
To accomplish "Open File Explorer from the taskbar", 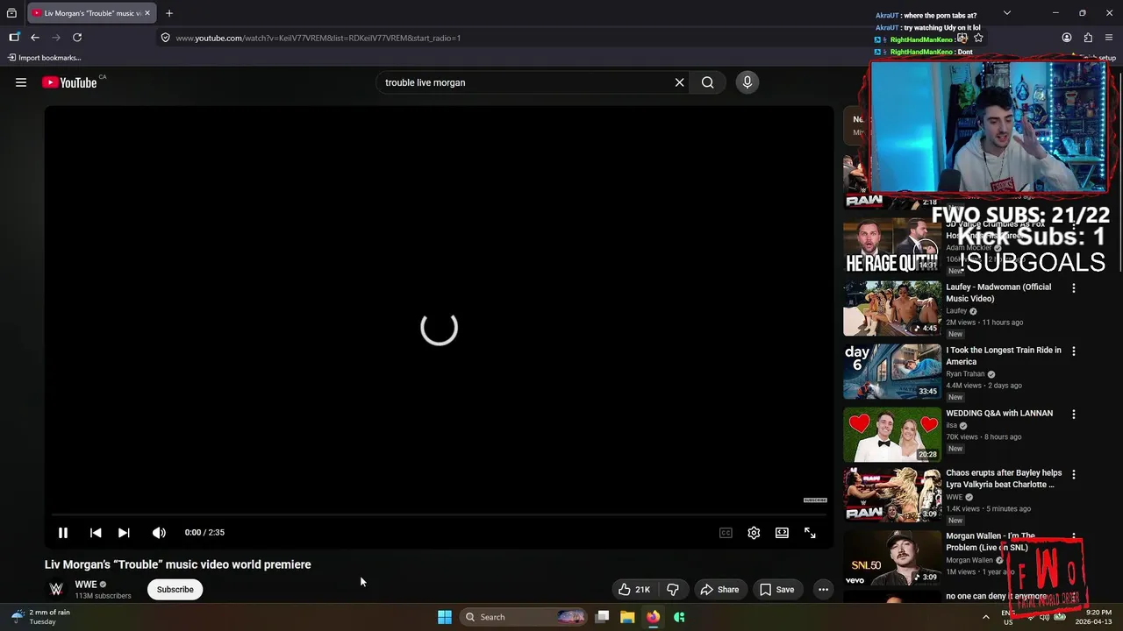I will tap(627, 617).
